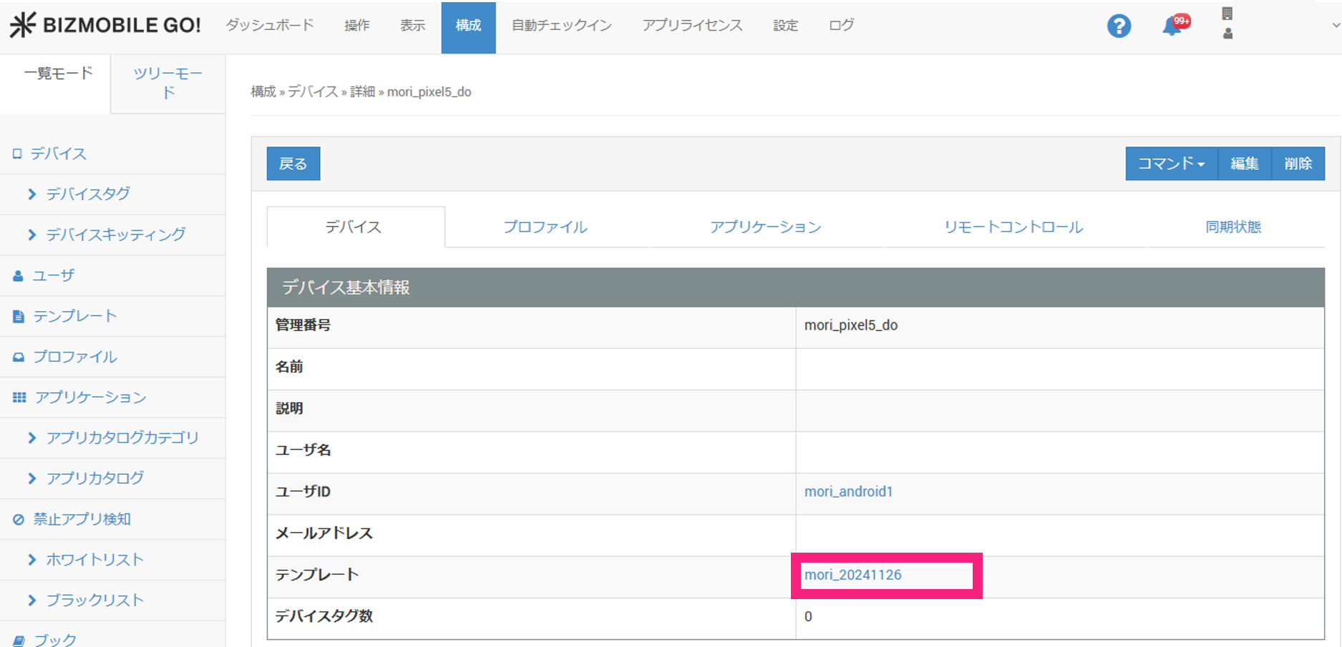Screen dimensions: 1342x647
Task: Click the ユーザ person icon in sidebar
Action: click(19, 276)
